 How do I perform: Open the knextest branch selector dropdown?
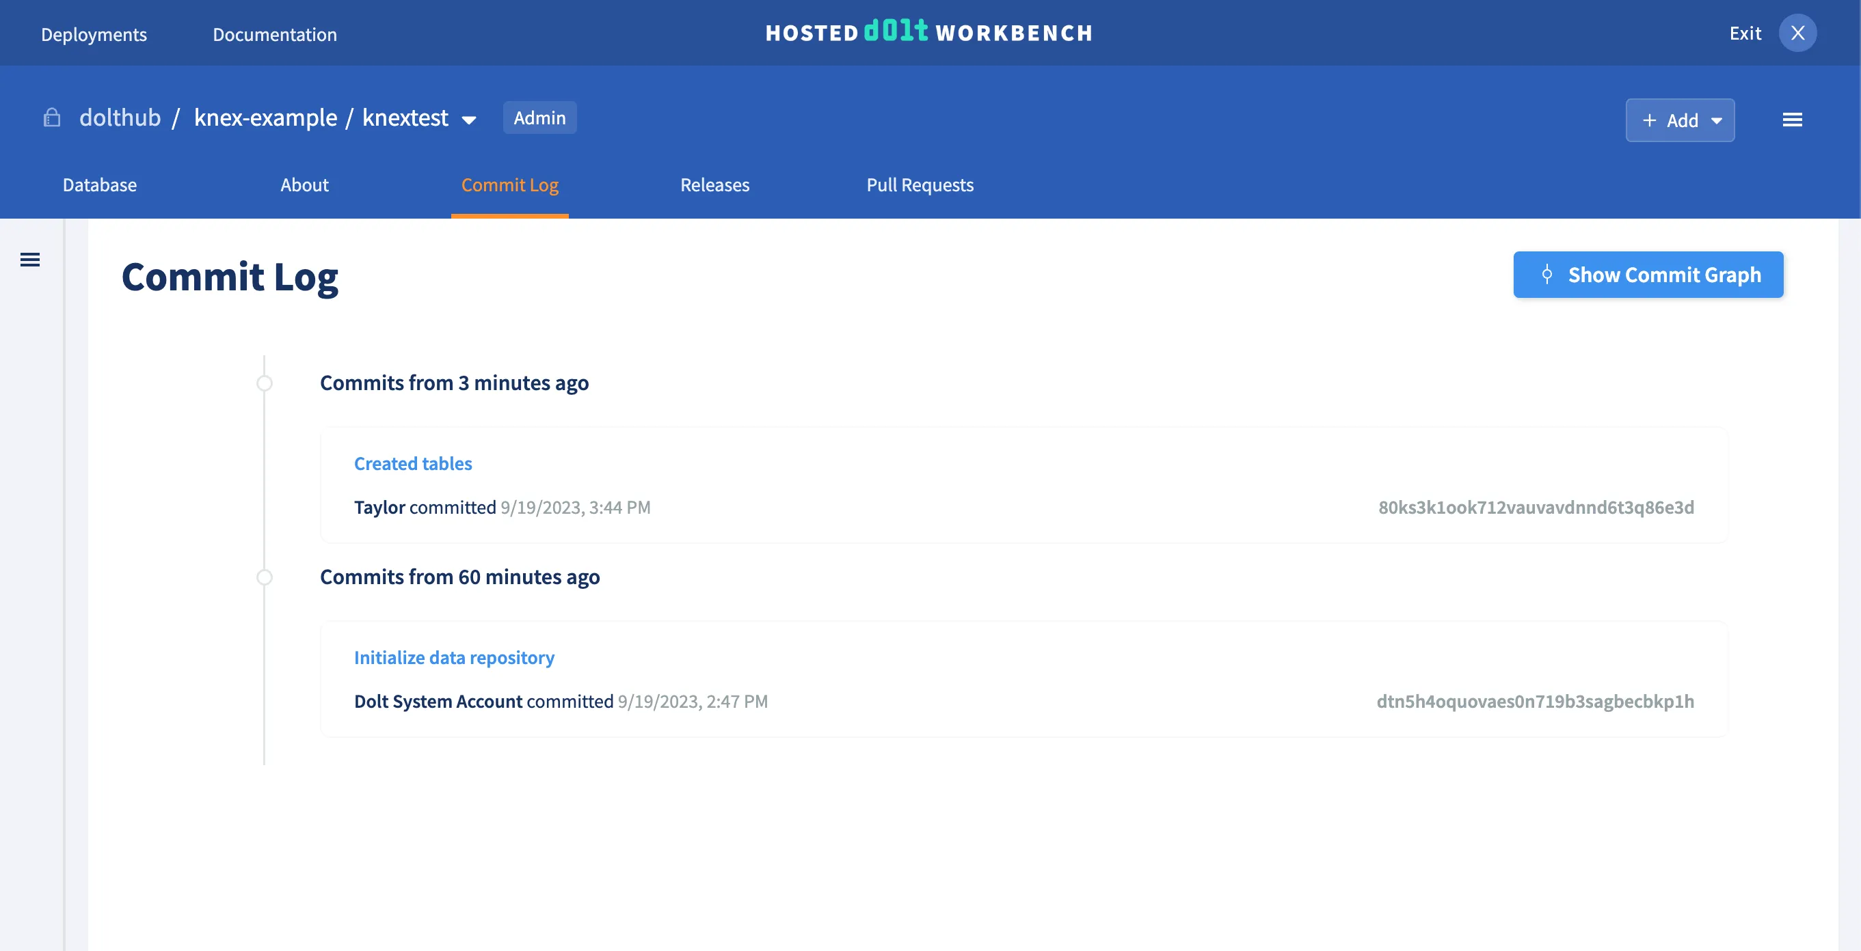(468, 119)
